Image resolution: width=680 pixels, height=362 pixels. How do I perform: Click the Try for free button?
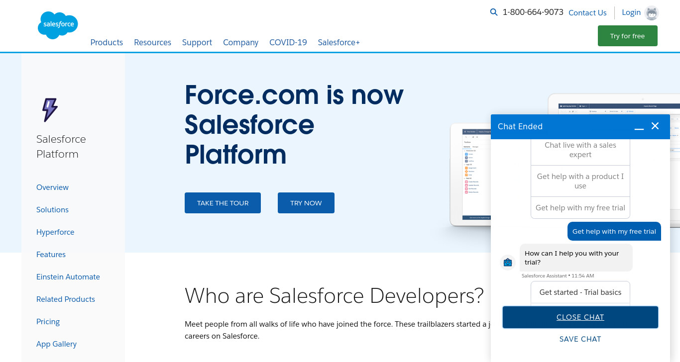tap(627, 36)
